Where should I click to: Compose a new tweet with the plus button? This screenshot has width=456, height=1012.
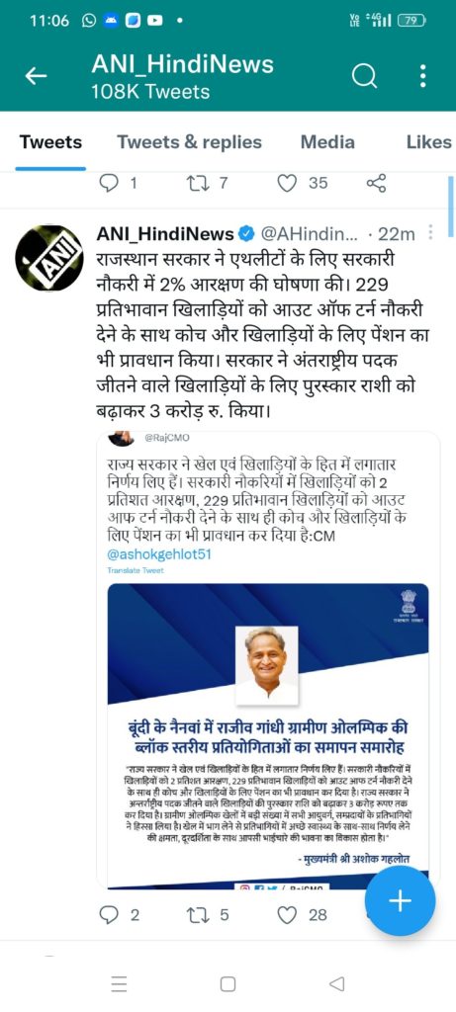coord(400,900)
